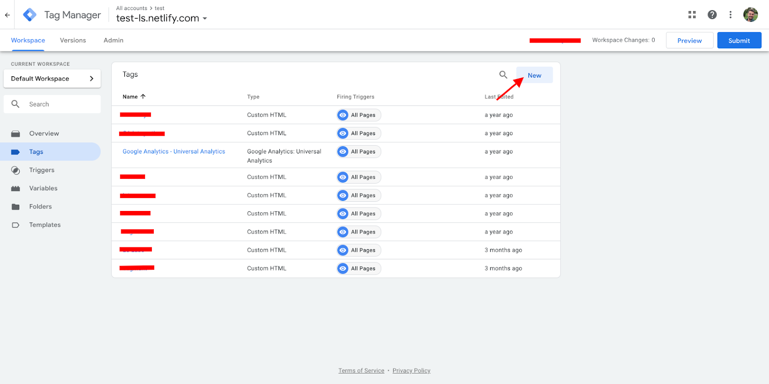Expand the Default Workspace selector
The image size is (769, 384).
(x=52, y=79)
